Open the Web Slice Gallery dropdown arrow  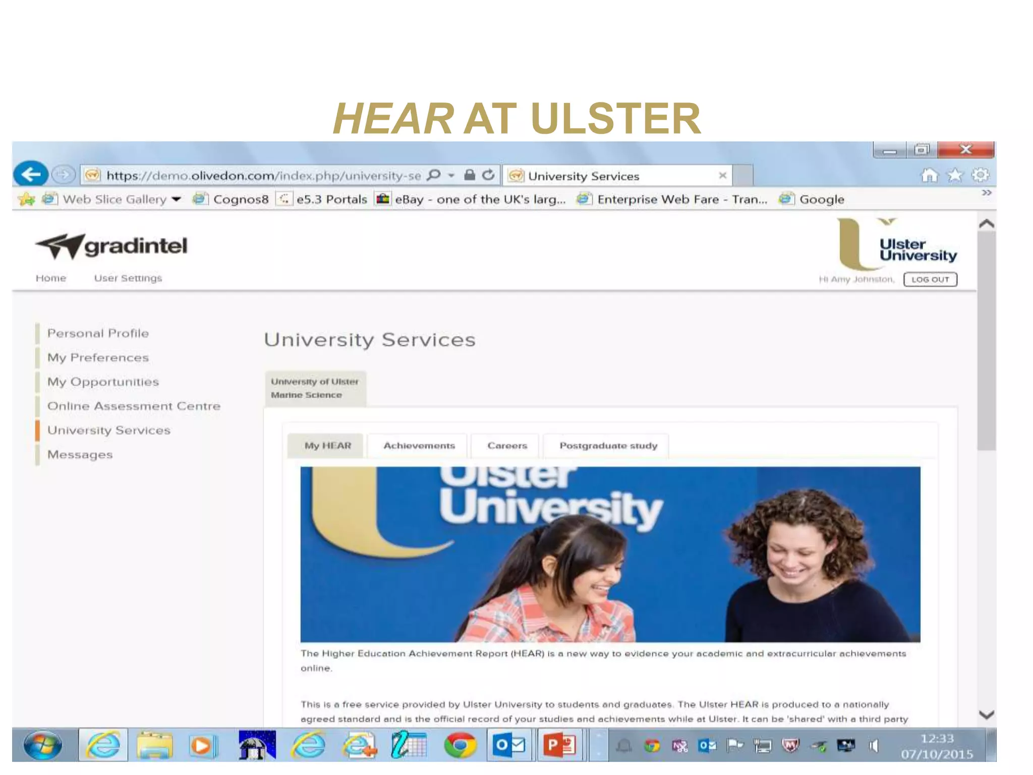coord(176,199)
